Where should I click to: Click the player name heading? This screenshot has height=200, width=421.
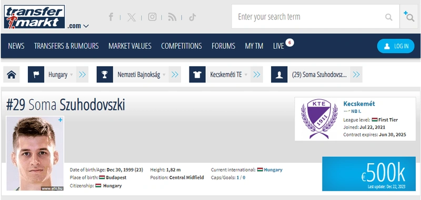[65, 105]
